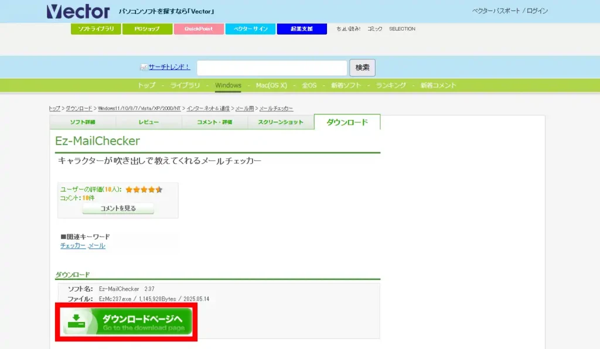This screenshot has width=600, height=349.
Task: Open SELECTION link
Action: (402, 29)
